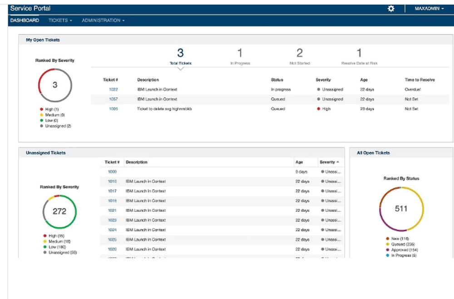Viewport: 454px width, 299px height.
Task: Click the Queued (236) status legend item
Action: 400,244
